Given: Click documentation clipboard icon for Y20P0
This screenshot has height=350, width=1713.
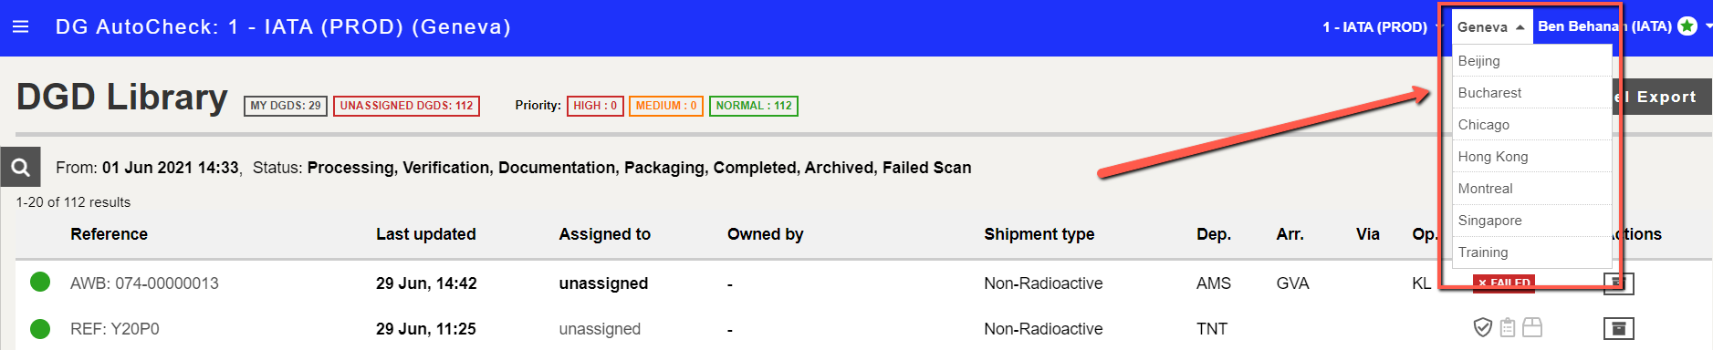Looking at the screenshot, I should 1508,327.
